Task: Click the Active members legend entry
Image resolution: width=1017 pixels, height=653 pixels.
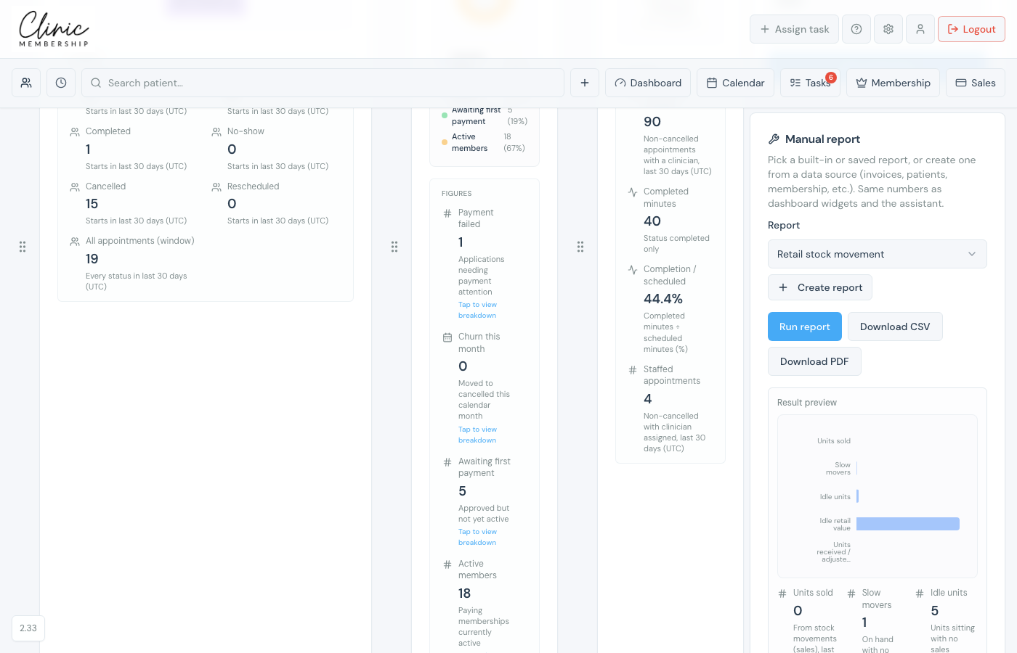Action: (483, 142)
